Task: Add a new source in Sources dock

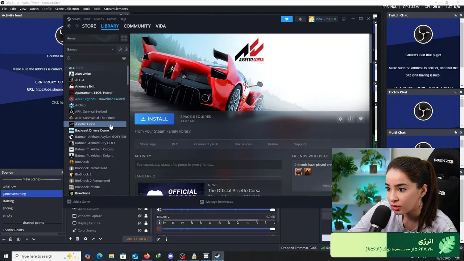Action: click(71, 239)
